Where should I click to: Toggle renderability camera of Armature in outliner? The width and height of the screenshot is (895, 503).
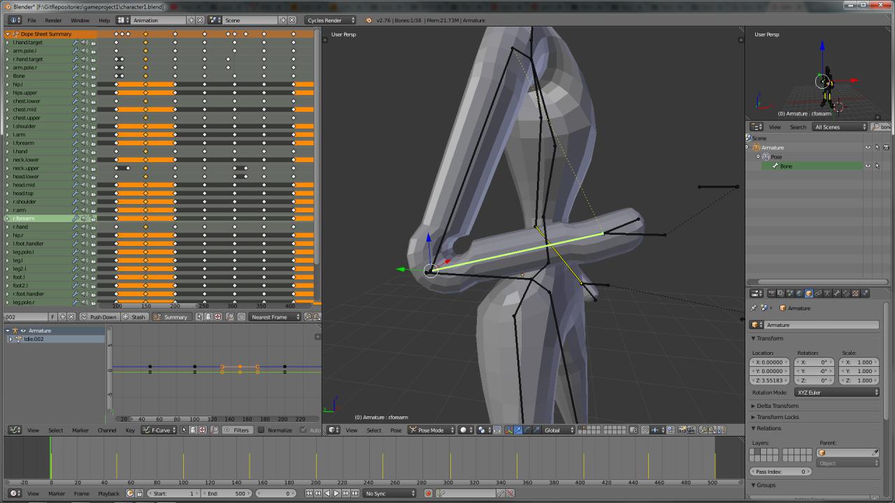click(887, 147)
